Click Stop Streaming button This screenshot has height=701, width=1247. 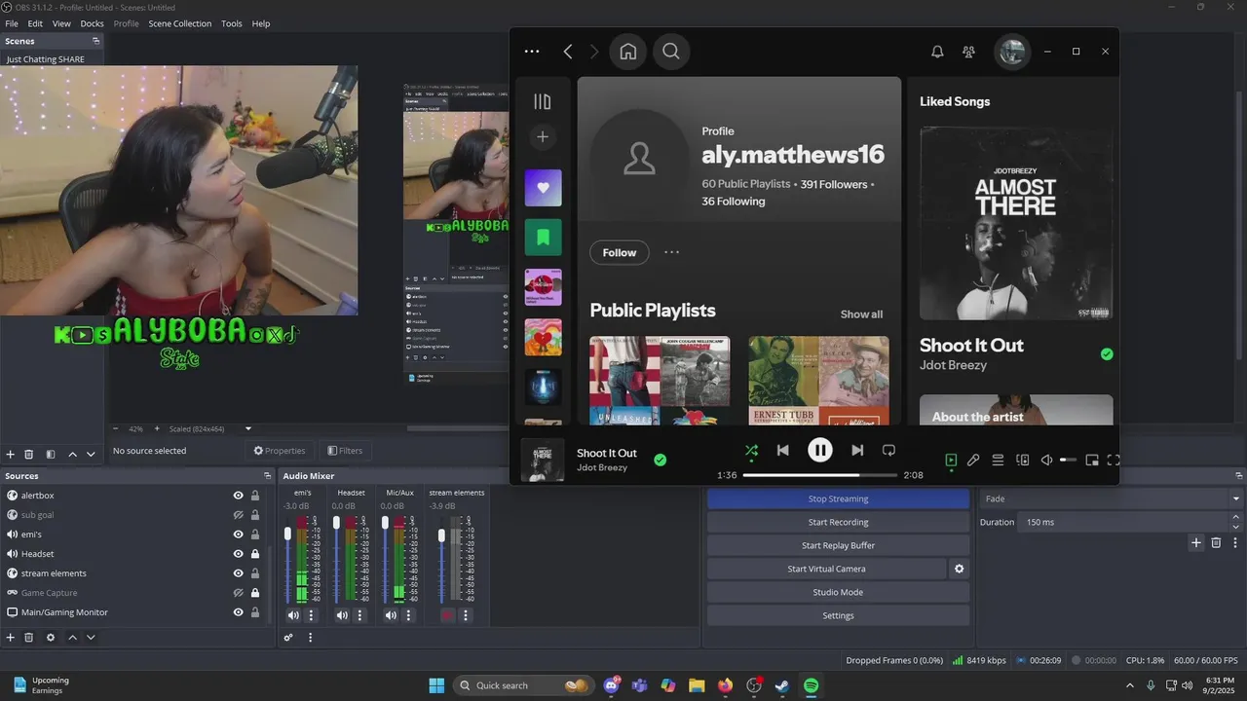coord(838,498)
